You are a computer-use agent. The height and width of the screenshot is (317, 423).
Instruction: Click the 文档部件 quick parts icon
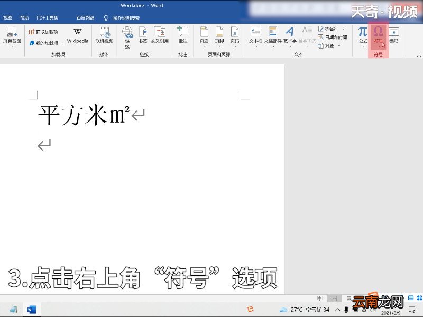(x=273, y=32)
